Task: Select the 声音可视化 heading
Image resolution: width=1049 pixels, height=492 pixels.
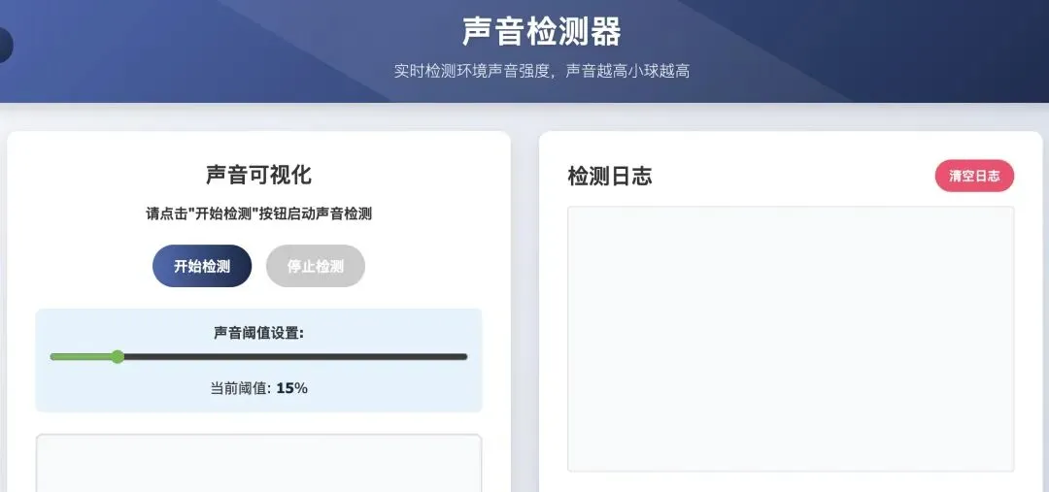Action: [258, 175]
